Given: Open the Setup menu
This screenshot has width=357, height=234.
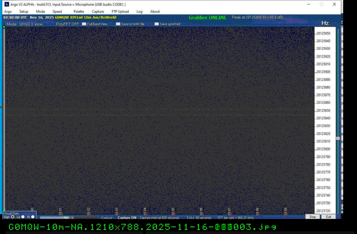Looking at the screenshot, I should coord(24,12).
